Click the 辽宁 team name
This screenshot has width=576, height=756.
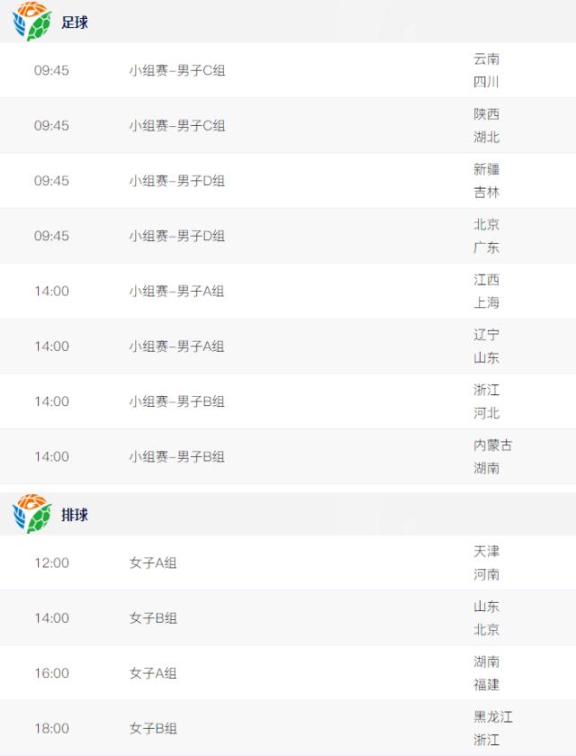[487, 335]
